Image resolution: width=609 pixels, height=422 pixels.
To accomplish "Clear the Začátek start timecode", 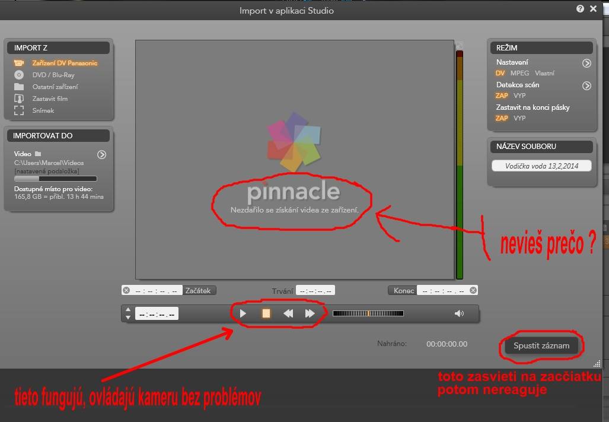I will pyautogui.click(x=126, y=290).
